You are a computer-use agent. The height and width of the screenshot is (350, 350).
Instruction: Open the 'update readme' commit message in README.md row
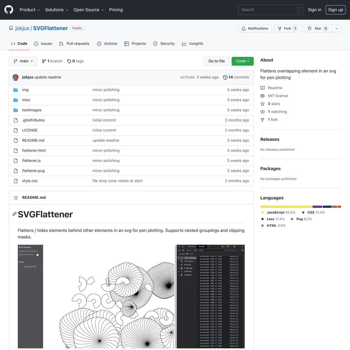106,140
